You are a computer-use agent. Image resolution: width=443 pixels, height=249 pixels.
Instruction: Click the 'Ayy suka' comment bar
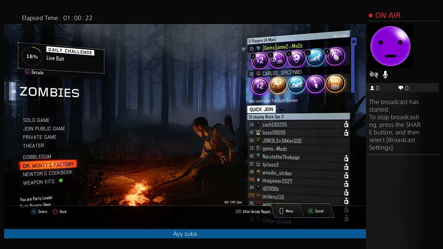pos(185,234)
